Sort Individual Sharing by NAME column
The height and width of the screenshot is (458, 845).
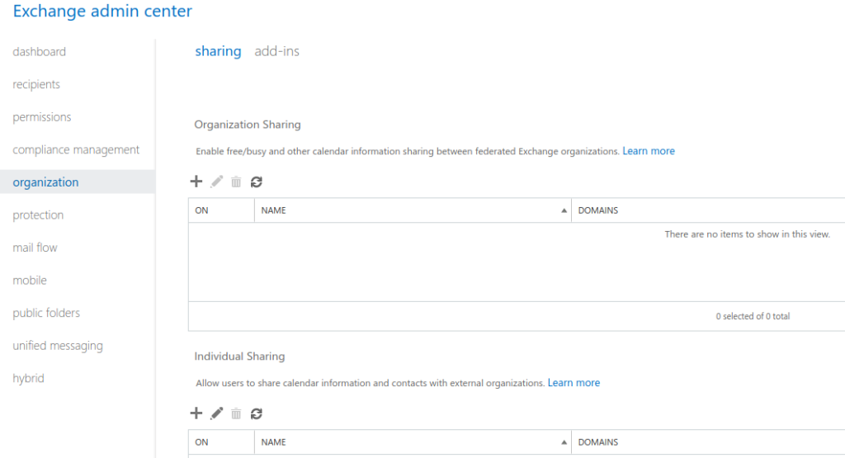pyautogui.click(x=413, y=441)
